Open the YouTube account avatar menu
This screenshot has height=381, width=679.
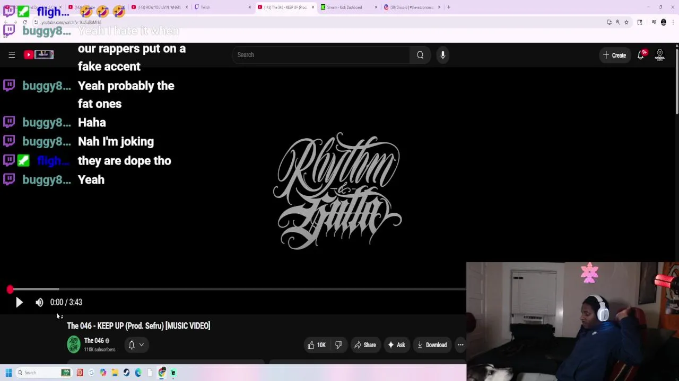tap(660, 55)
